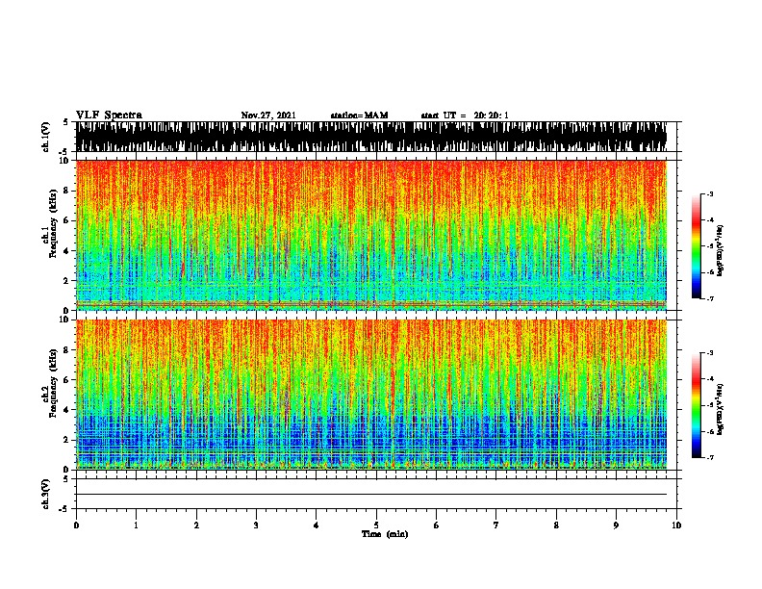
Task: Click the '2' tick on ch.2 frequency axis
Action: pos(67,440)
